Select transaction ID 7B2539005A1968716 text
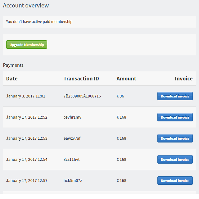 [x=82, y=96]
